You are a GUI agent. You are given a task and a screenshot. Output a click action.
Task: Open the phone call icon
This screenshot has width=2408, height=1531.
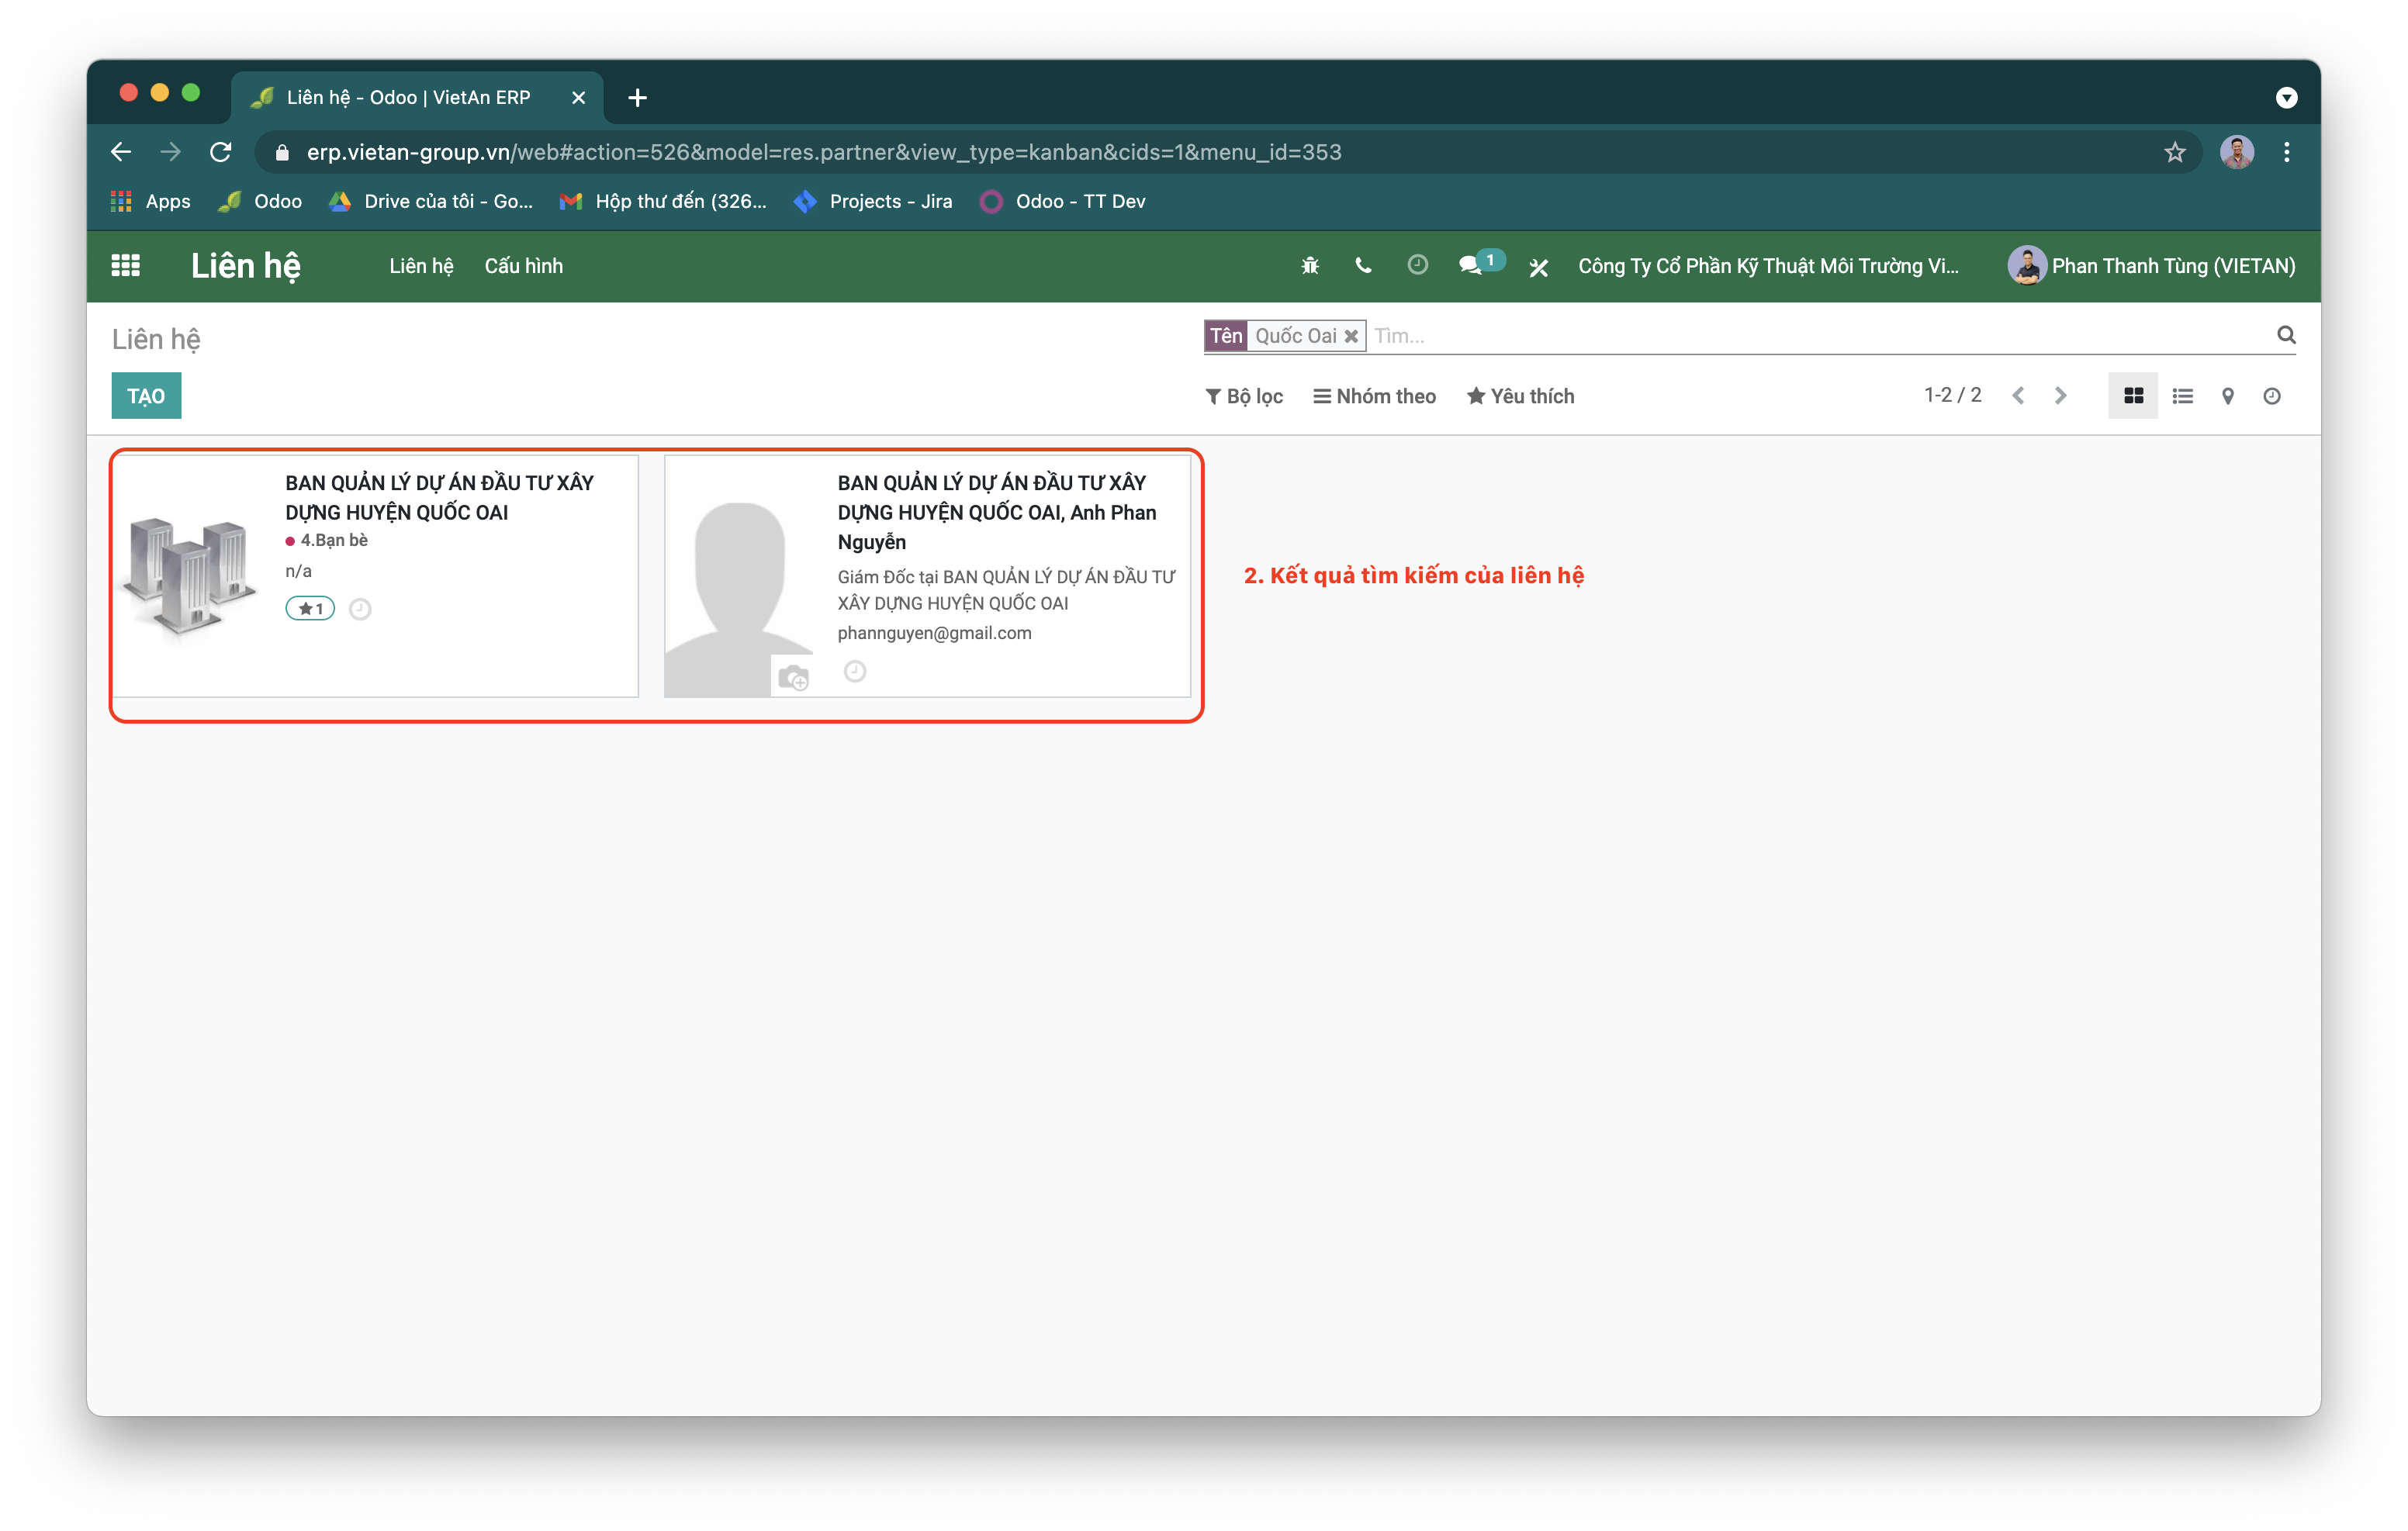point(1363,265)
